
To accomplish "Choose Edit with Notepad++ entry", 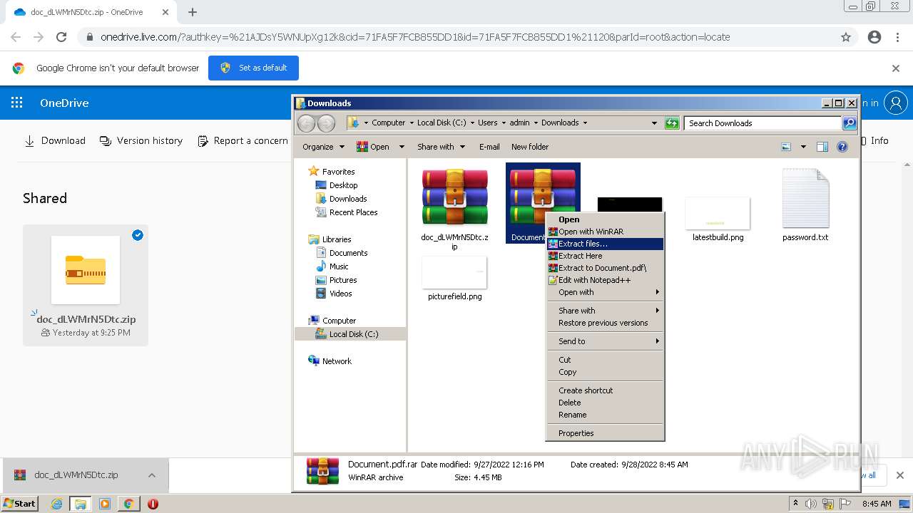I will pos(605,280).
